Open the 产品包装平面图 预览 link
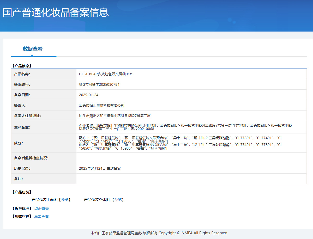The width and height of the screenshot is (313, 239). pos(65,200)
